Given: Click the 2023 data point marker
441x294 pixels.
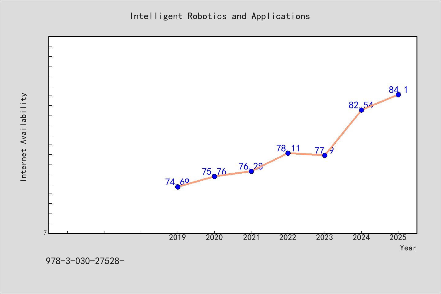Looking at the screenshot, I should tap(325, 155).
